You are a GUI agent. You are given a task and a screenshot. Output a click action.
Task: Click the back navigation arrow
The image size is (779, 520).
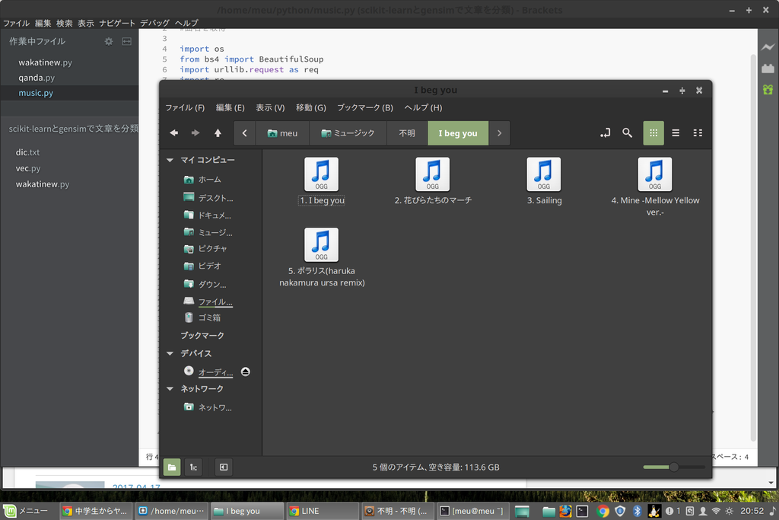coord(173,132)
